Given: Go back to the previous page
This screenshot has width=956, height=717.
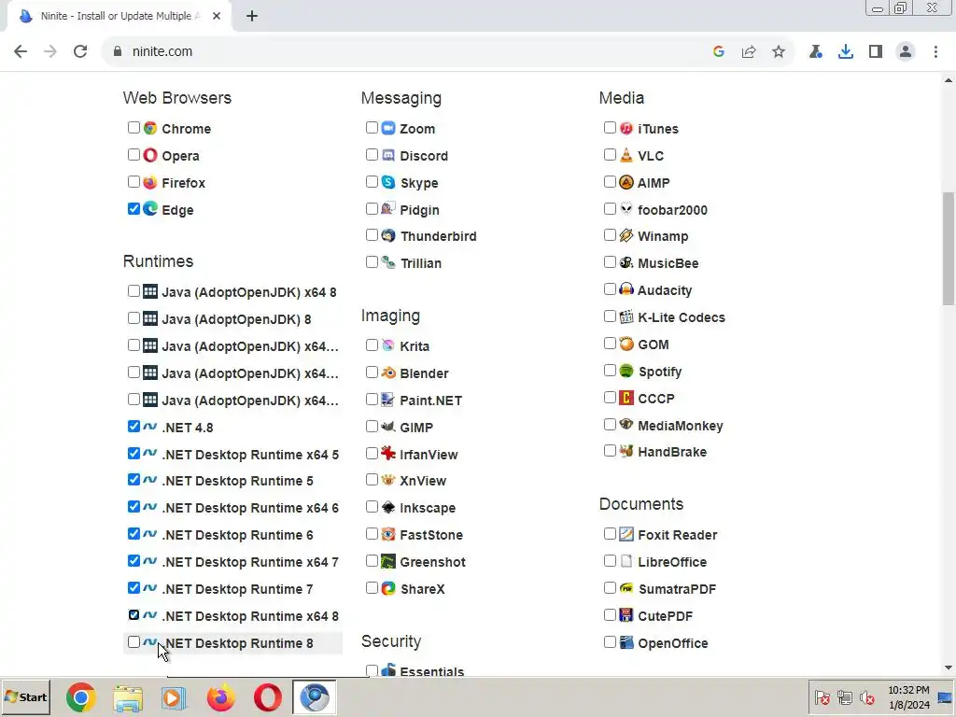Looking at the screenshot, I should click(21, 52).
